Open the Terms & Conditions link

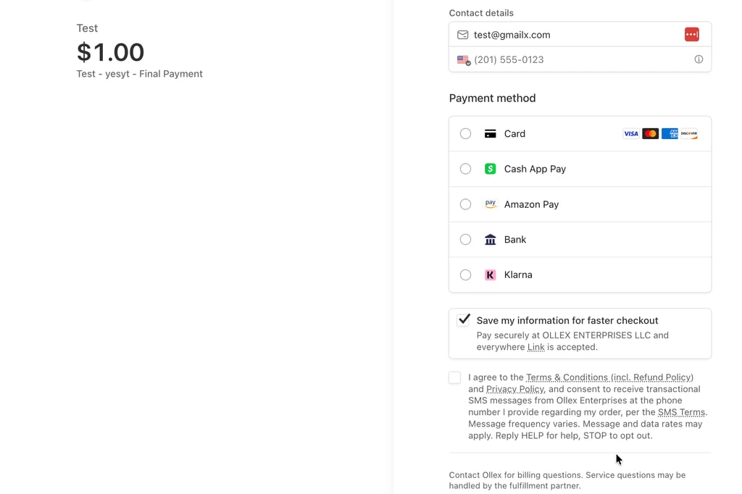pyautogui.click(x=609, y=377)
